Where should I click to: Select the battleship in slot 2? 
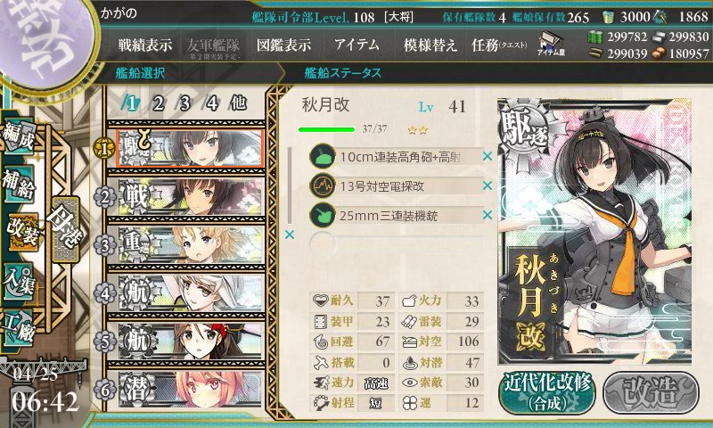(x=191, y=196)
